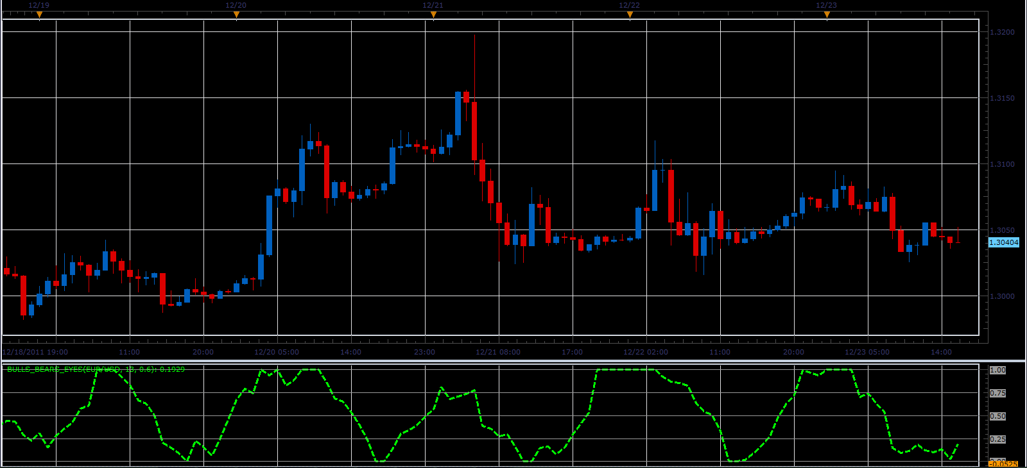Click the 1.3100 price axis label

pos(1003,164)
